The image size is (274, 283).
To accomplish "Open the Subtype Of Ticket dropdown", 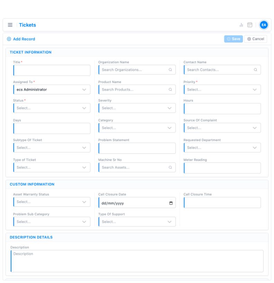I will [x=52, y=148].
